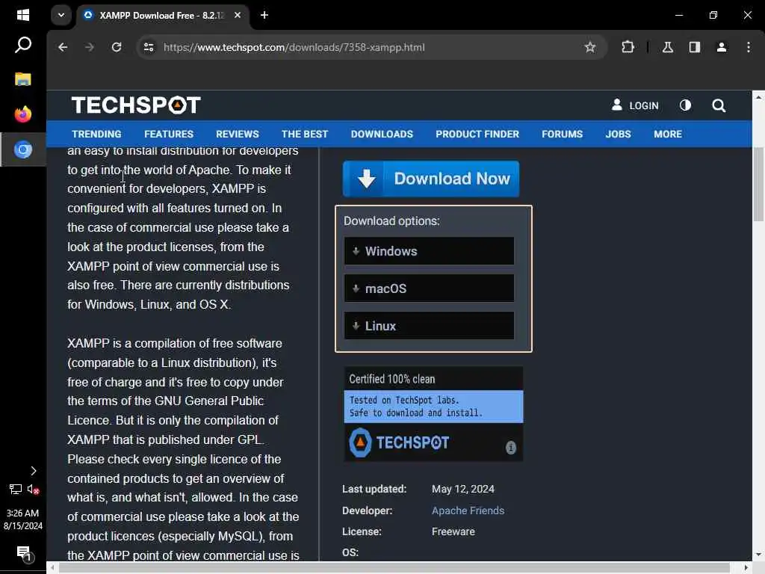
Task: Click the Certified 100% clean badge
Action: (433, 414)
